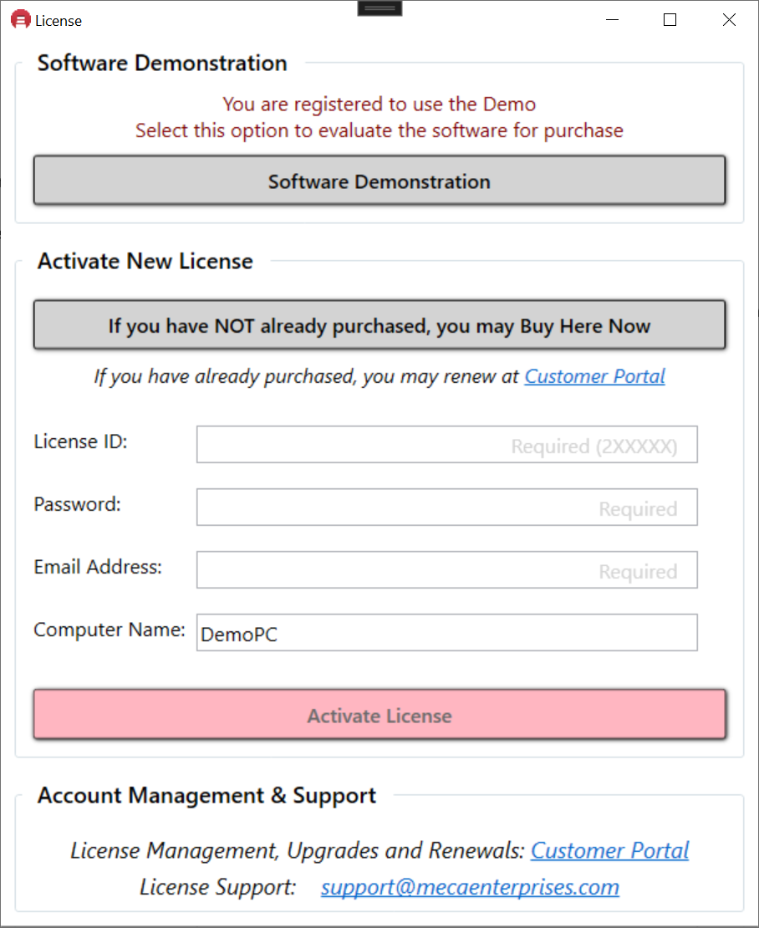
Task: Focus the License ID input field
Action: pyautogui.click(x=446, y=445)
